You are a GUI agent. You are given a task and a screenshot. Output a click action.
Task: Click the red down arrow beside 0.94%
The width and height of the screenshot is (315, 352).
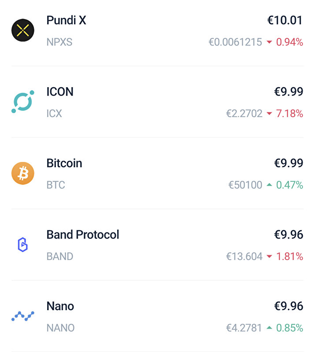point(269,42)
